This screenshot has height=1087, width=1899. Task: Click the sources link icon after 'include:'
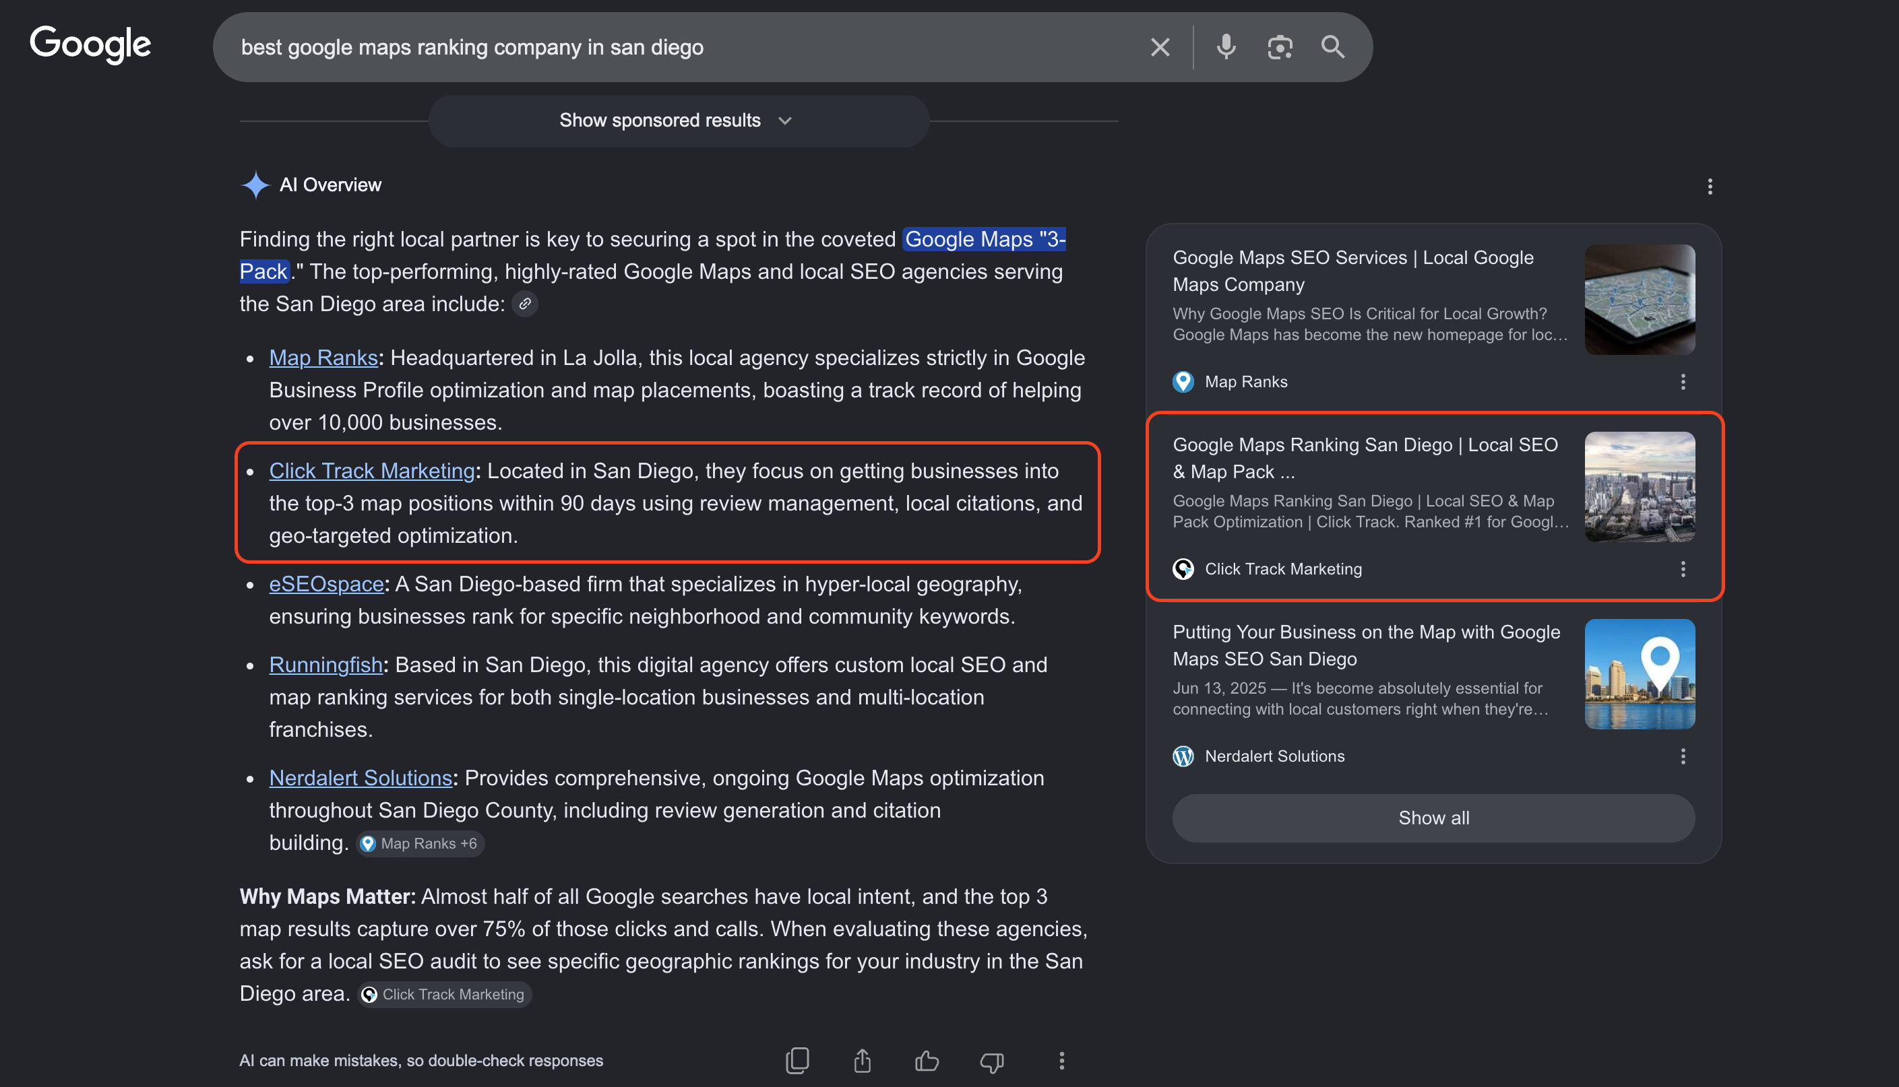point(525,304)
